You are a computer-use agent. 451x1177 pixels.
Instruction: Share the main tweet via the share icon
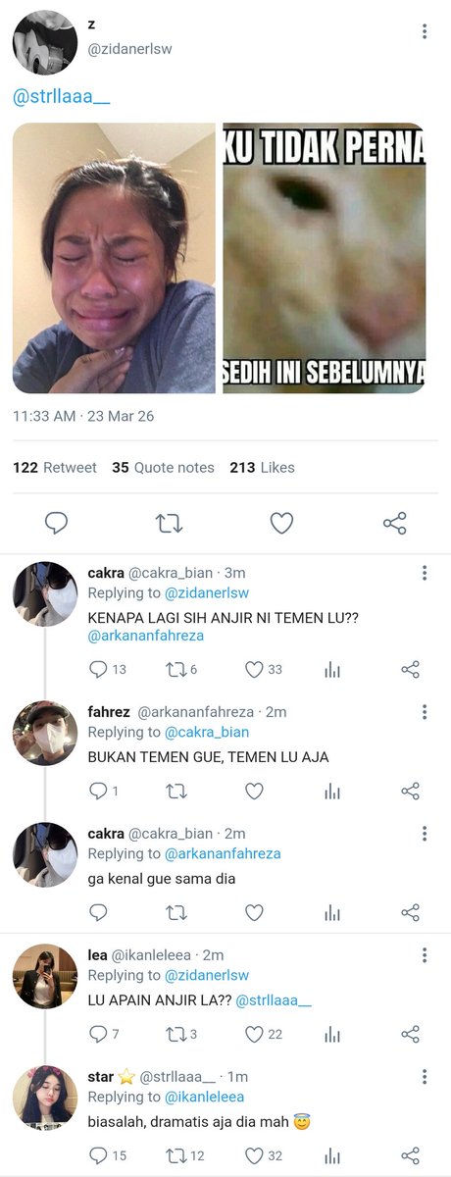(395, 524)
